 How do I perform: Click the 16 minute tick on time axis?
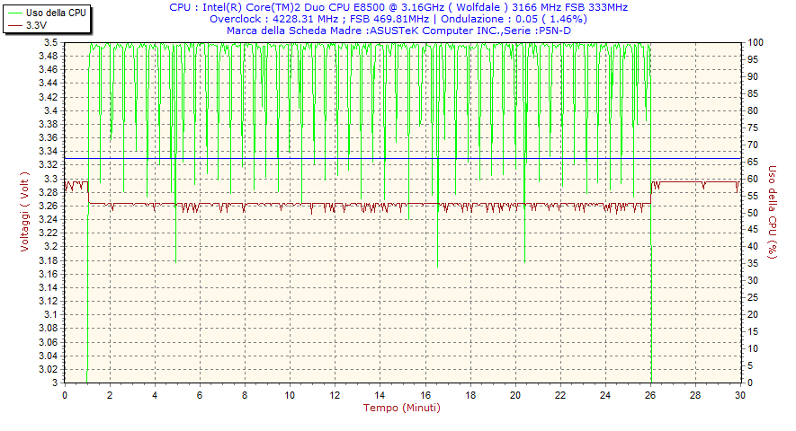pos(425,395)
